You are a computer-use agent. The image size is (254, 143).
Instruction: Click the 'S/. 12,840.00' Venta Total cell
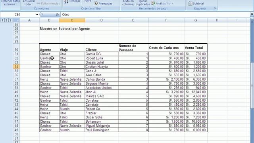[x=196, y=92]
